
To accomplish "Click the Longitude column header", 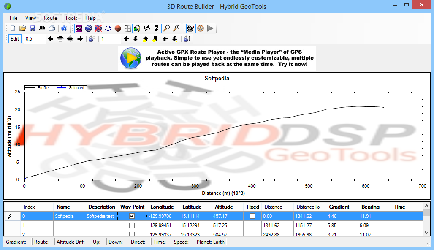I will tap(163, 207).
